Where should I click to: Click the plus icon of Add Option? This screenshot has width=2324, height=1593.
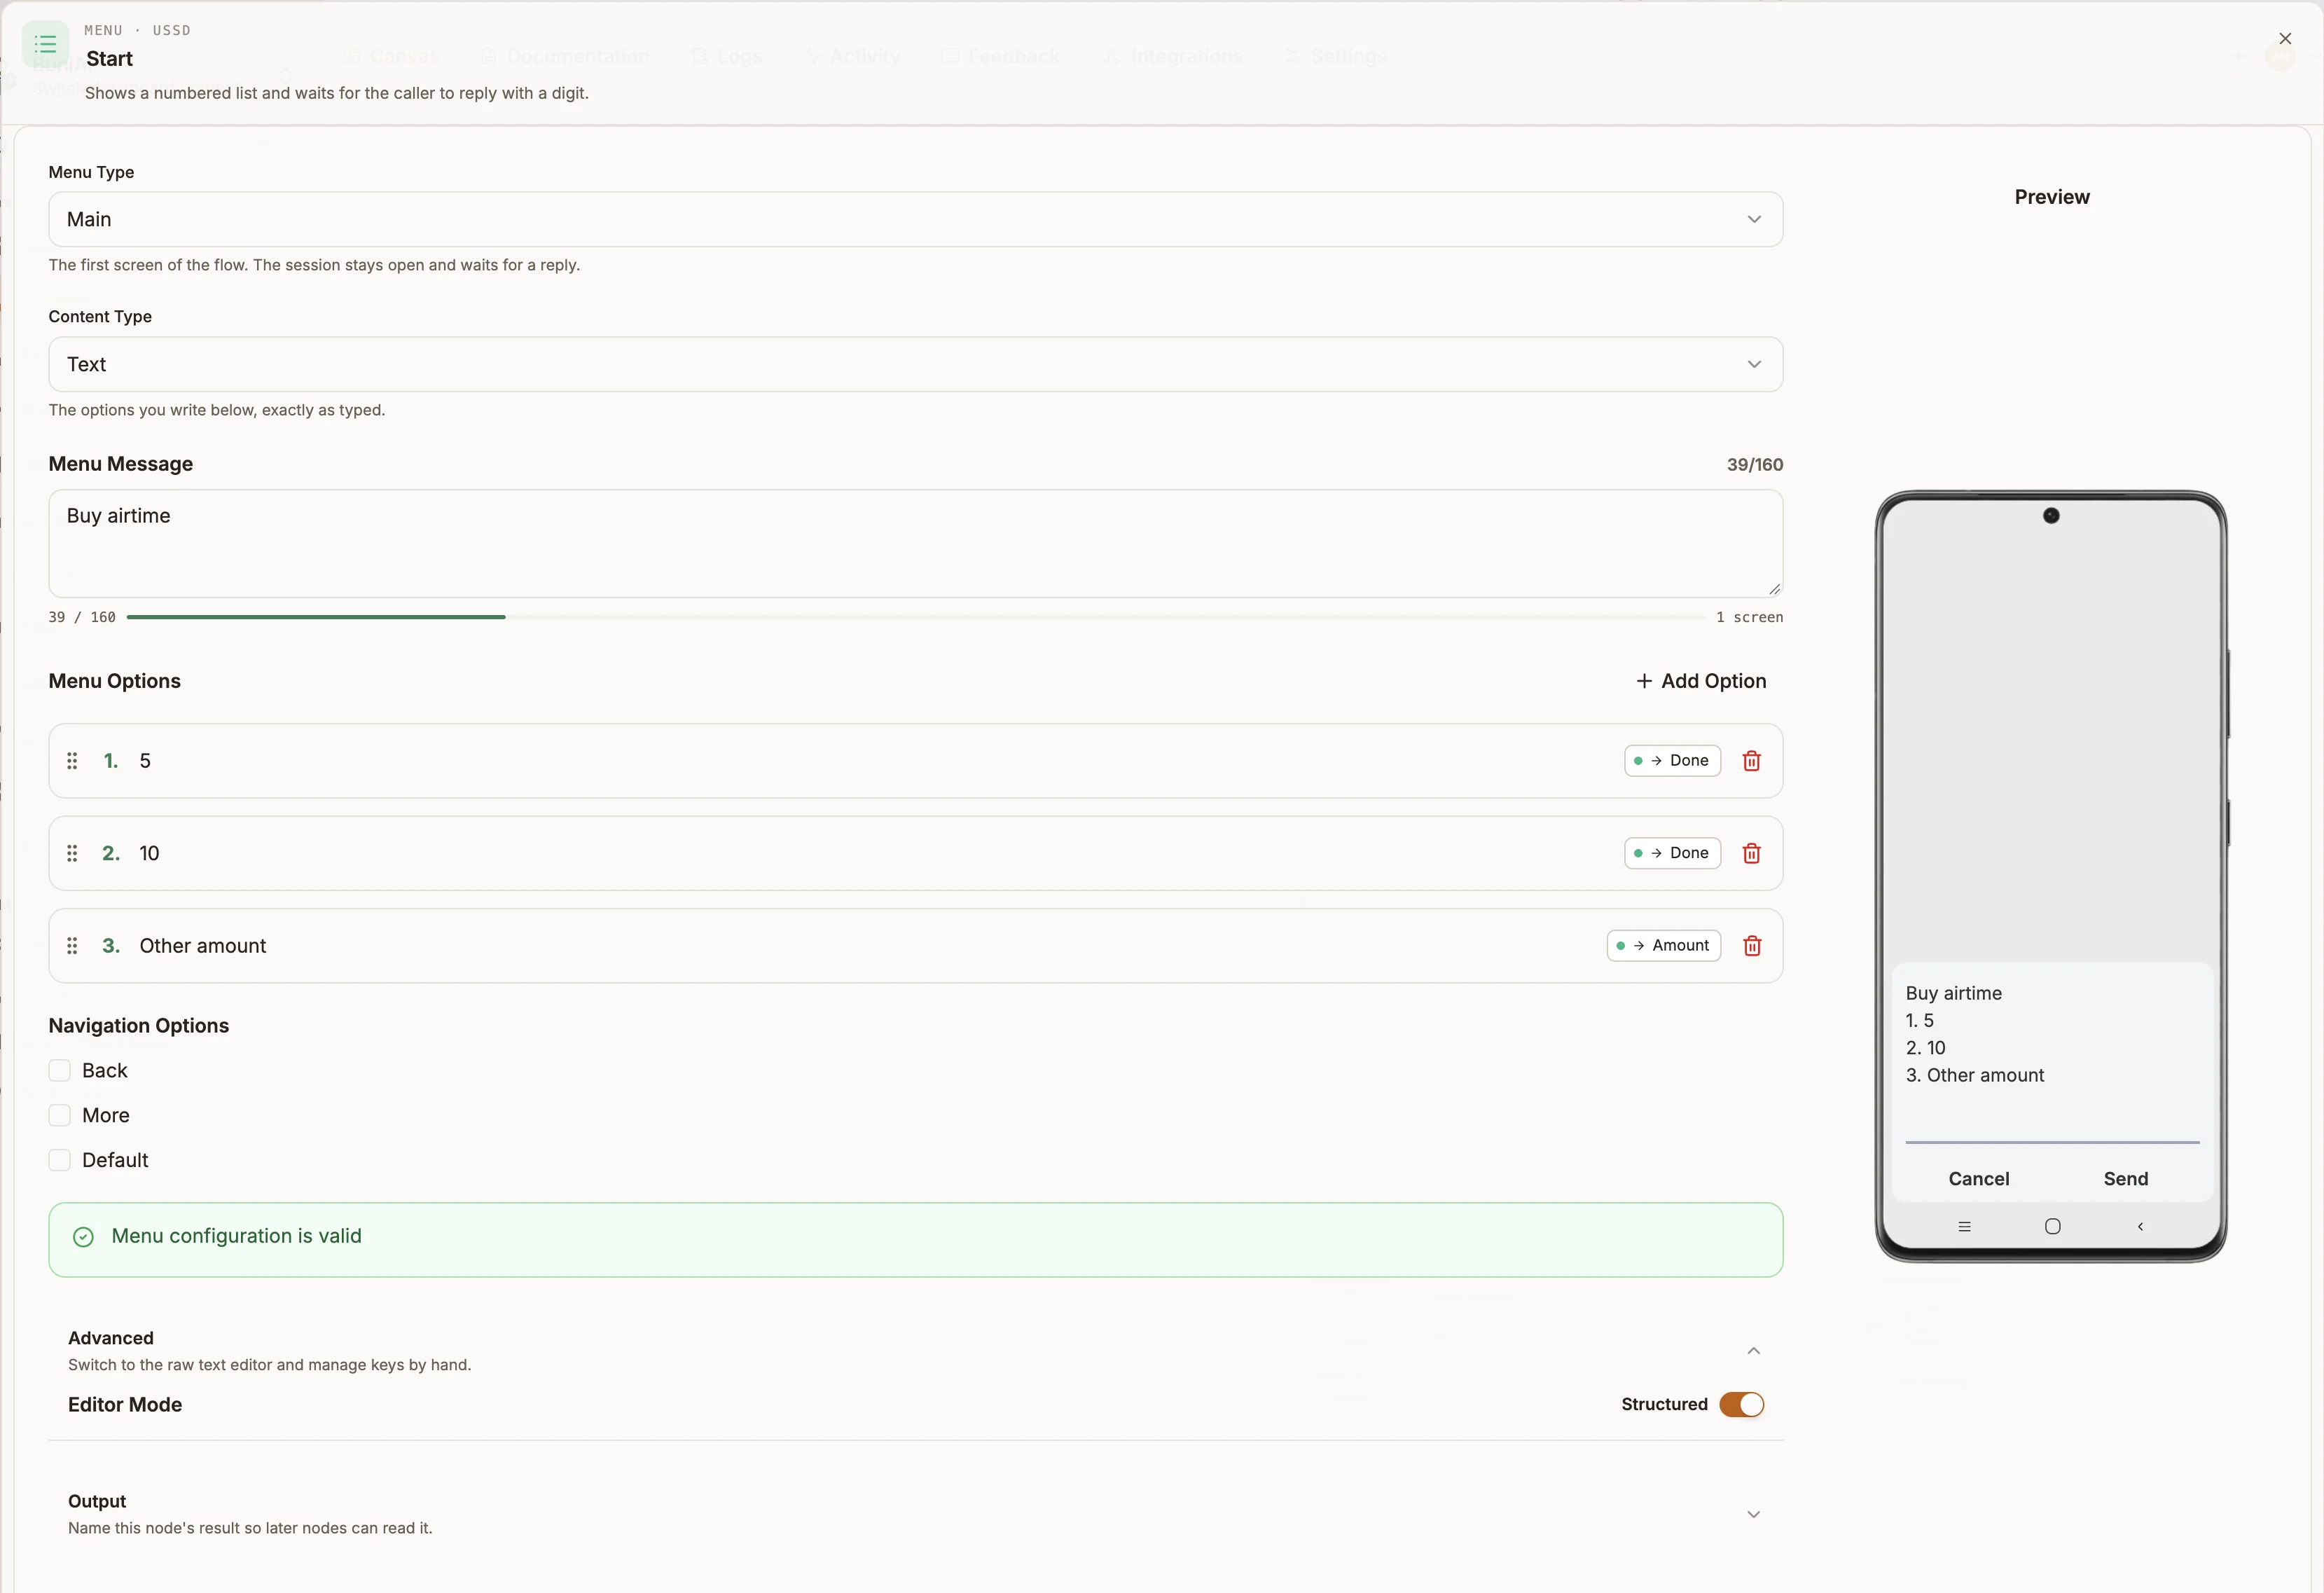click(x=1643, y=681)
